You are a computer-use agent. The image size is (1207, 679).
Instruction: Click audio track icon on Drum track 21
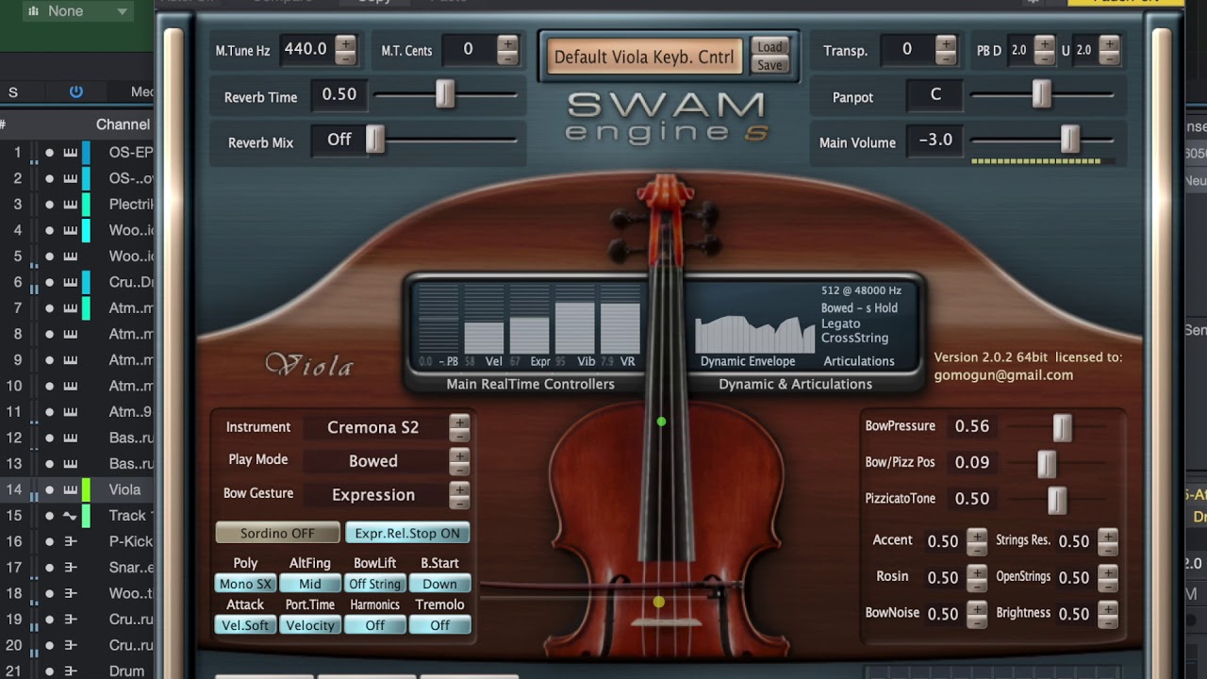coord(70,671)
